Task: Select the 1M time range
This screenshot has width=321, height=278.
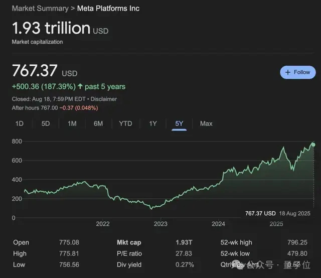Action: [x=72, y=123]
